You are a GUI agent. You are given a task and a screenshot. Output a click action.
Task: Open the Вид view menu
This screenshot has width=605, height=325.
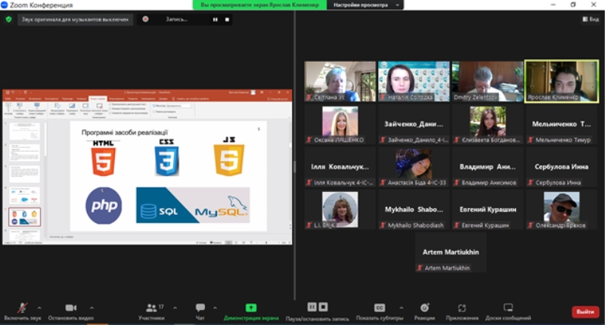click(589, 19)
